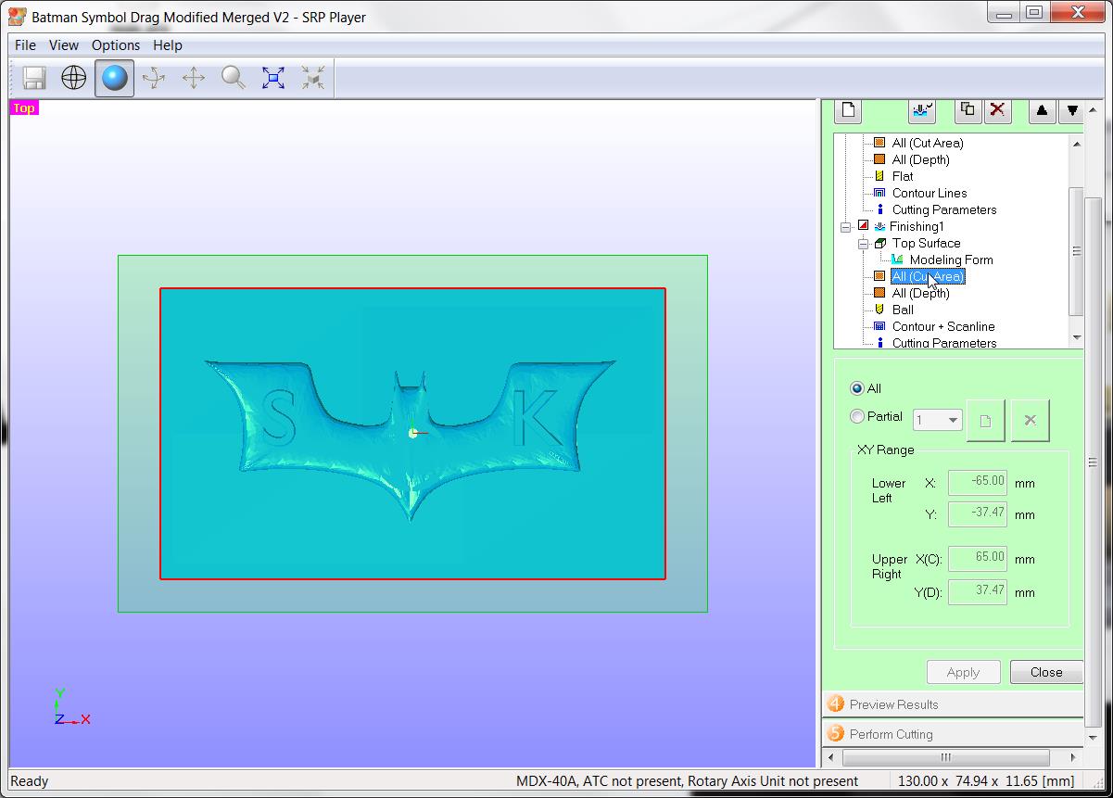This screenshot has height=798, width=1113.
Task: Click the Modeling Form icon
Action: (897, 260)
